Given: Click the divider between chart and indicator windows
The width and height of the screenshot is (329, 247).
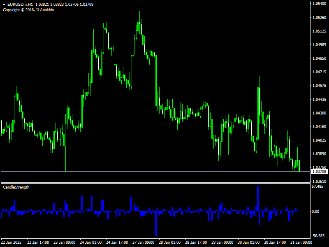Looking at the screenshot, I should coord(164,182).
